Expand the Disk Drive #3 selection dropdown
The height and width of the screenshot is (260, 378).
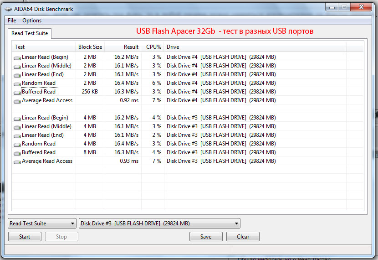pos(159,224)
